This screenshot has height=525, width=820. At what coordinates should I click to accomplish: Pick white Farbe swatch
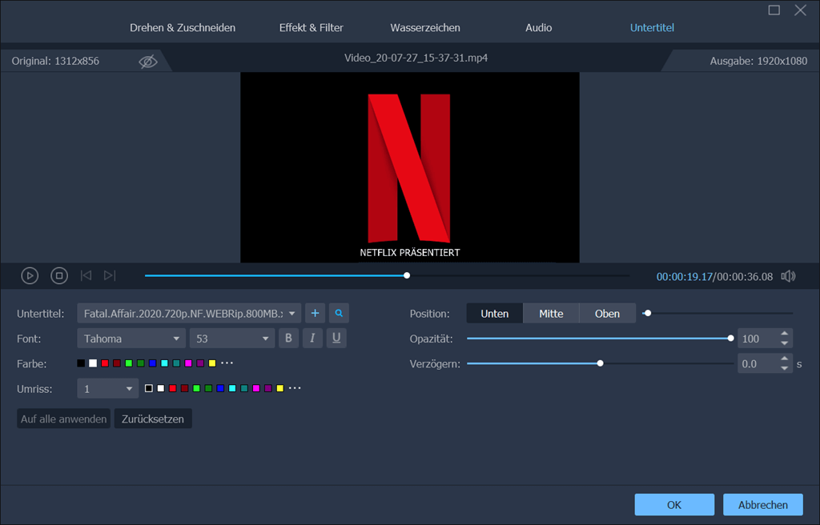[93, 363]
